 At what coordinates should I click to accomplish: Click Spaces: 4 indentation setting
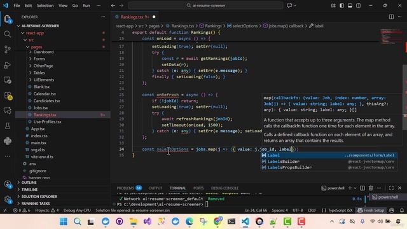pyautogui.click(x=280, y=211)
